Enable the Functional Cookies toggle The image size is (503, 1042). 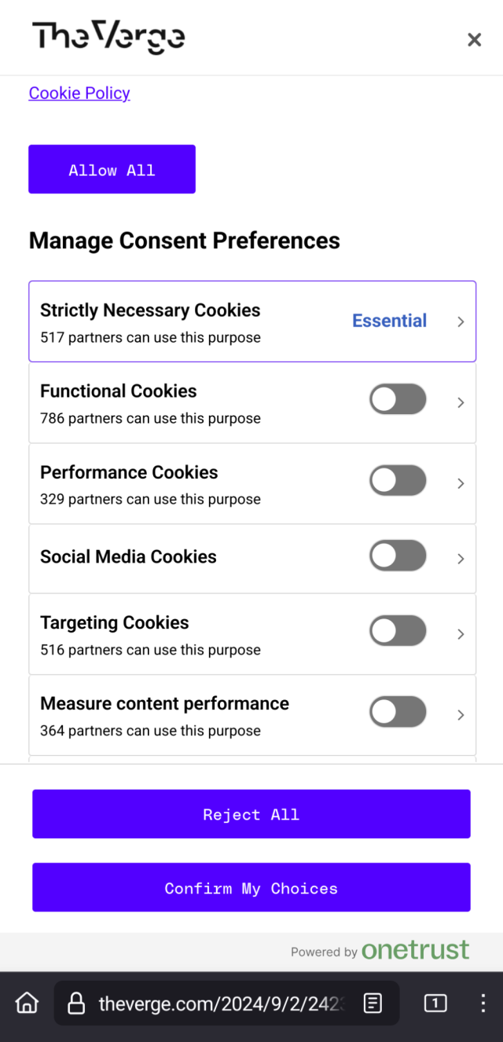(398, 400)
